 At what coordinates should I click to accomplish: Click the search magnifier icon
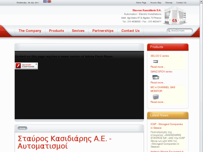tap(169, 31)
